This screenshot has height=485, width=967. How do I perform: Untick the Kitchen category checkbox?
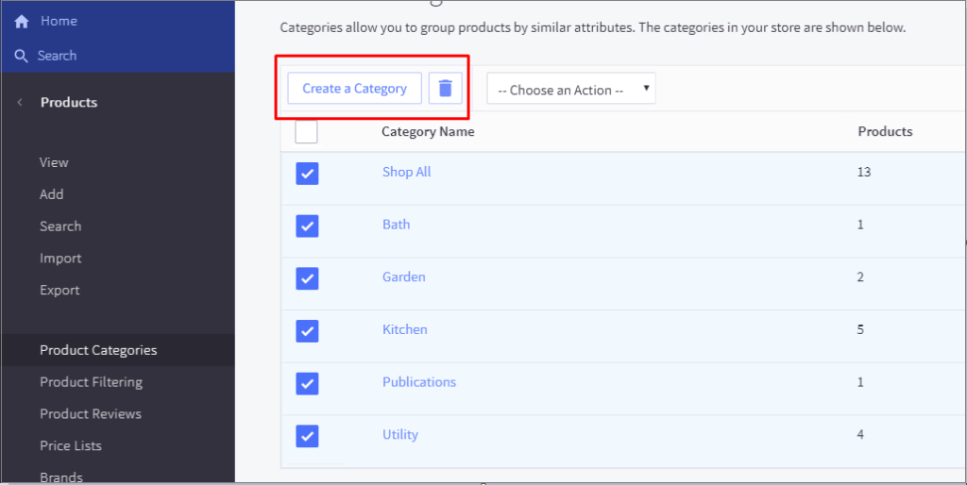pyautogui.click(x=307, y=331)
